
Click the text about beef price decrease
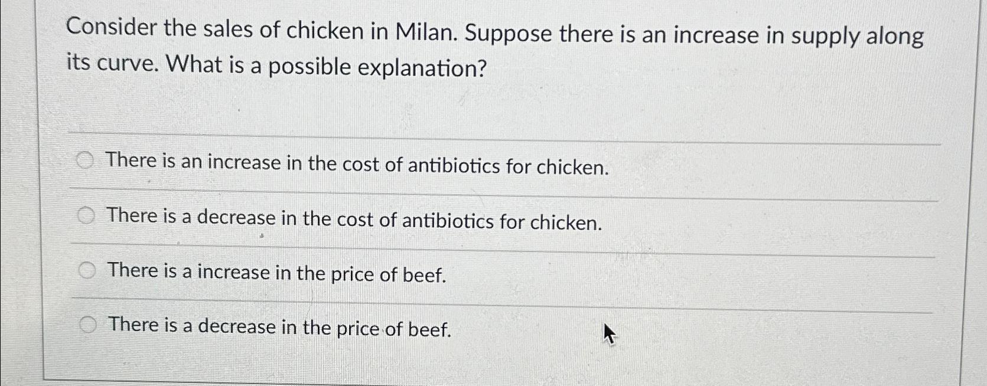277,328
